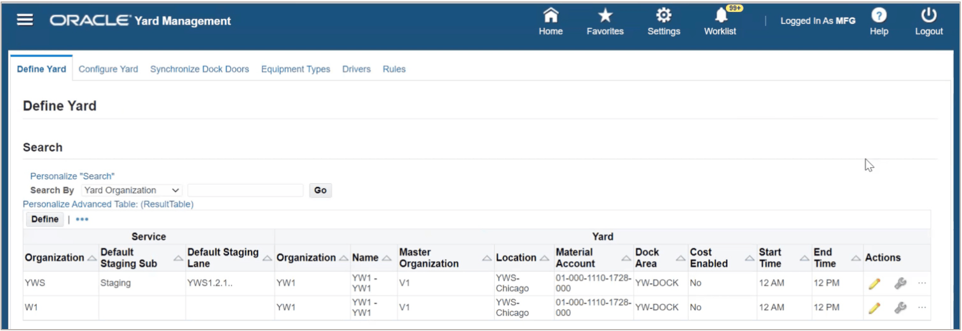962x331 pixels.
Task: Open the Search By Yard Organization dropdown
Action: [132, 190]
